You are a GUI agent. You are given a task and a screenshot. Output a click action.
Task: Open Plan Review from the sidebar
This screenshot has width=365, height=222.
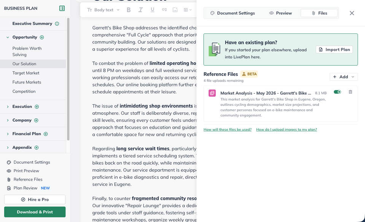click(x=22, y=188)
